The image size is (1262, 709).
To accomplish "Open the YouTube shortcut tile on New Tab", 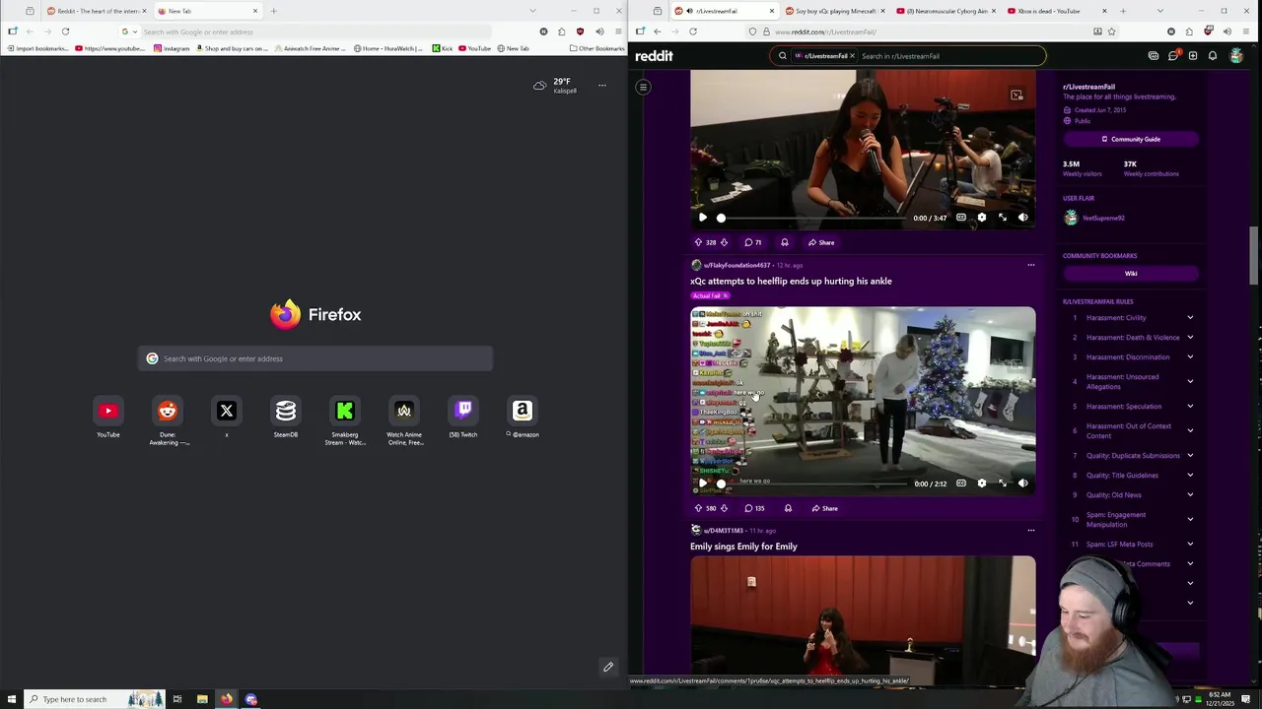I will pyautogui.click(x=108, y=411).
